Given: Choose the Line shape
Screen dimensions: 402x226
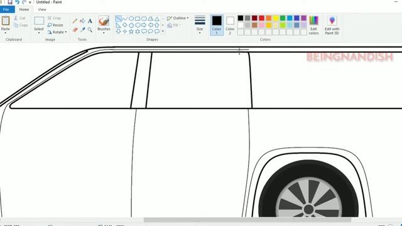Looking at the screenshot, I should pyautogui.click(x=119, y=19).
